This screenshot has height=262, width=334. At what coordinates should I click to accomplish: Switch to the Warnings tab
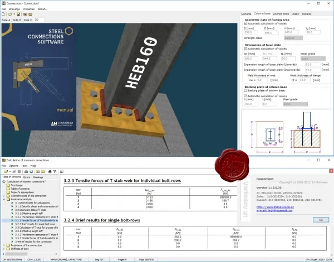click(38, 177)
